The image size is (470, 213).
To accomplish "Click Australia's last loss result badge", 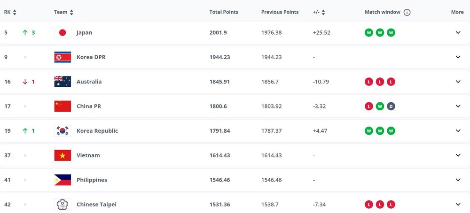I will click(x=391, y=82).
